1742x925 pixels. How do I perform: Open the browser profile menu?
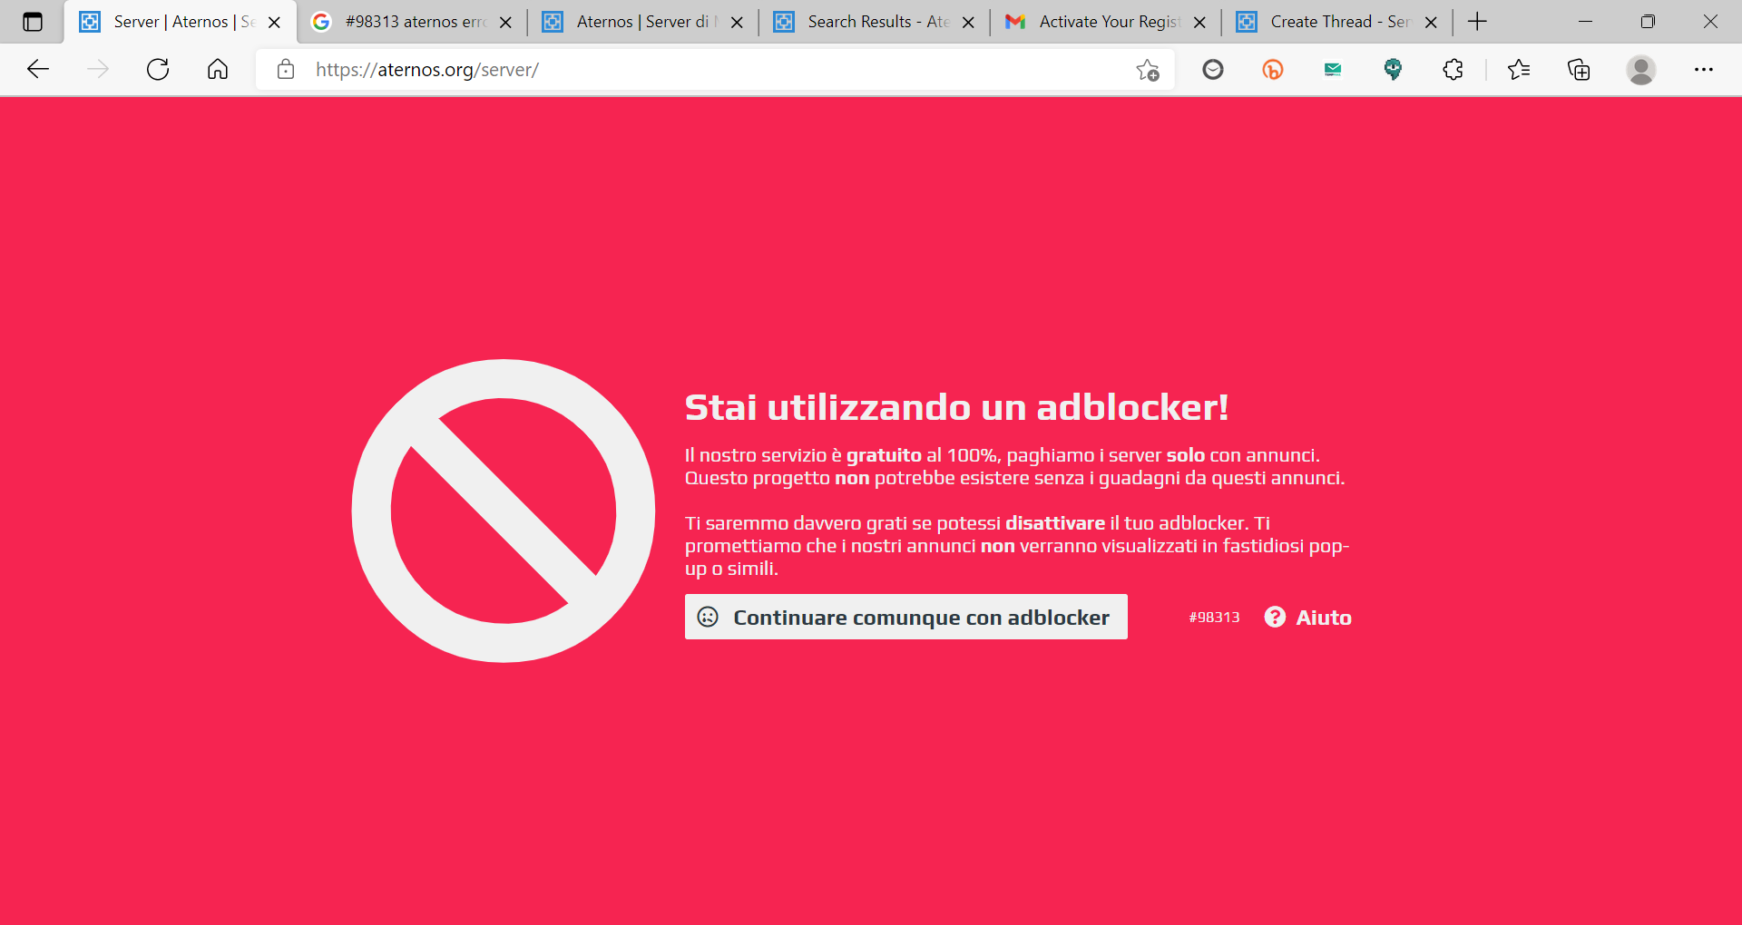tap(1640, 69)
